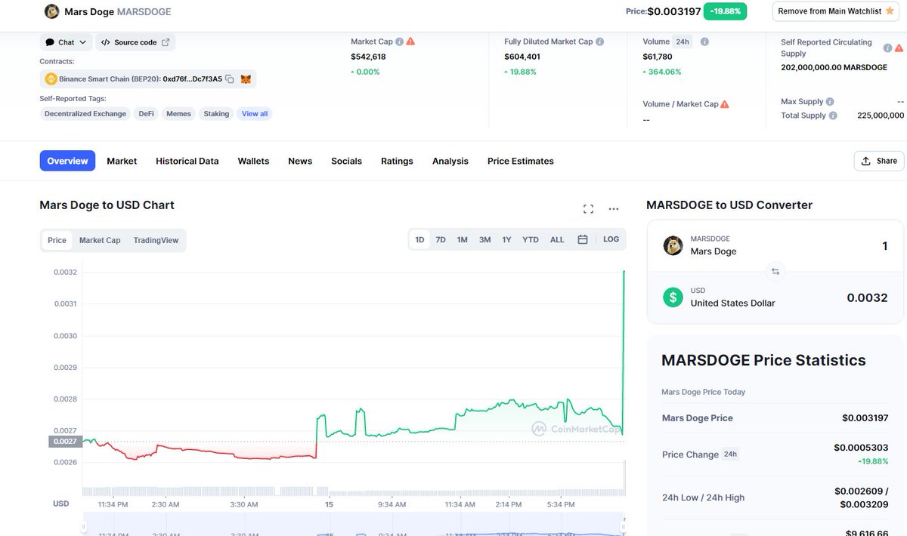The image size is (907, 536).
Task: Click the Binance Smart Chain logo icon
Action: tap(51, 79)
